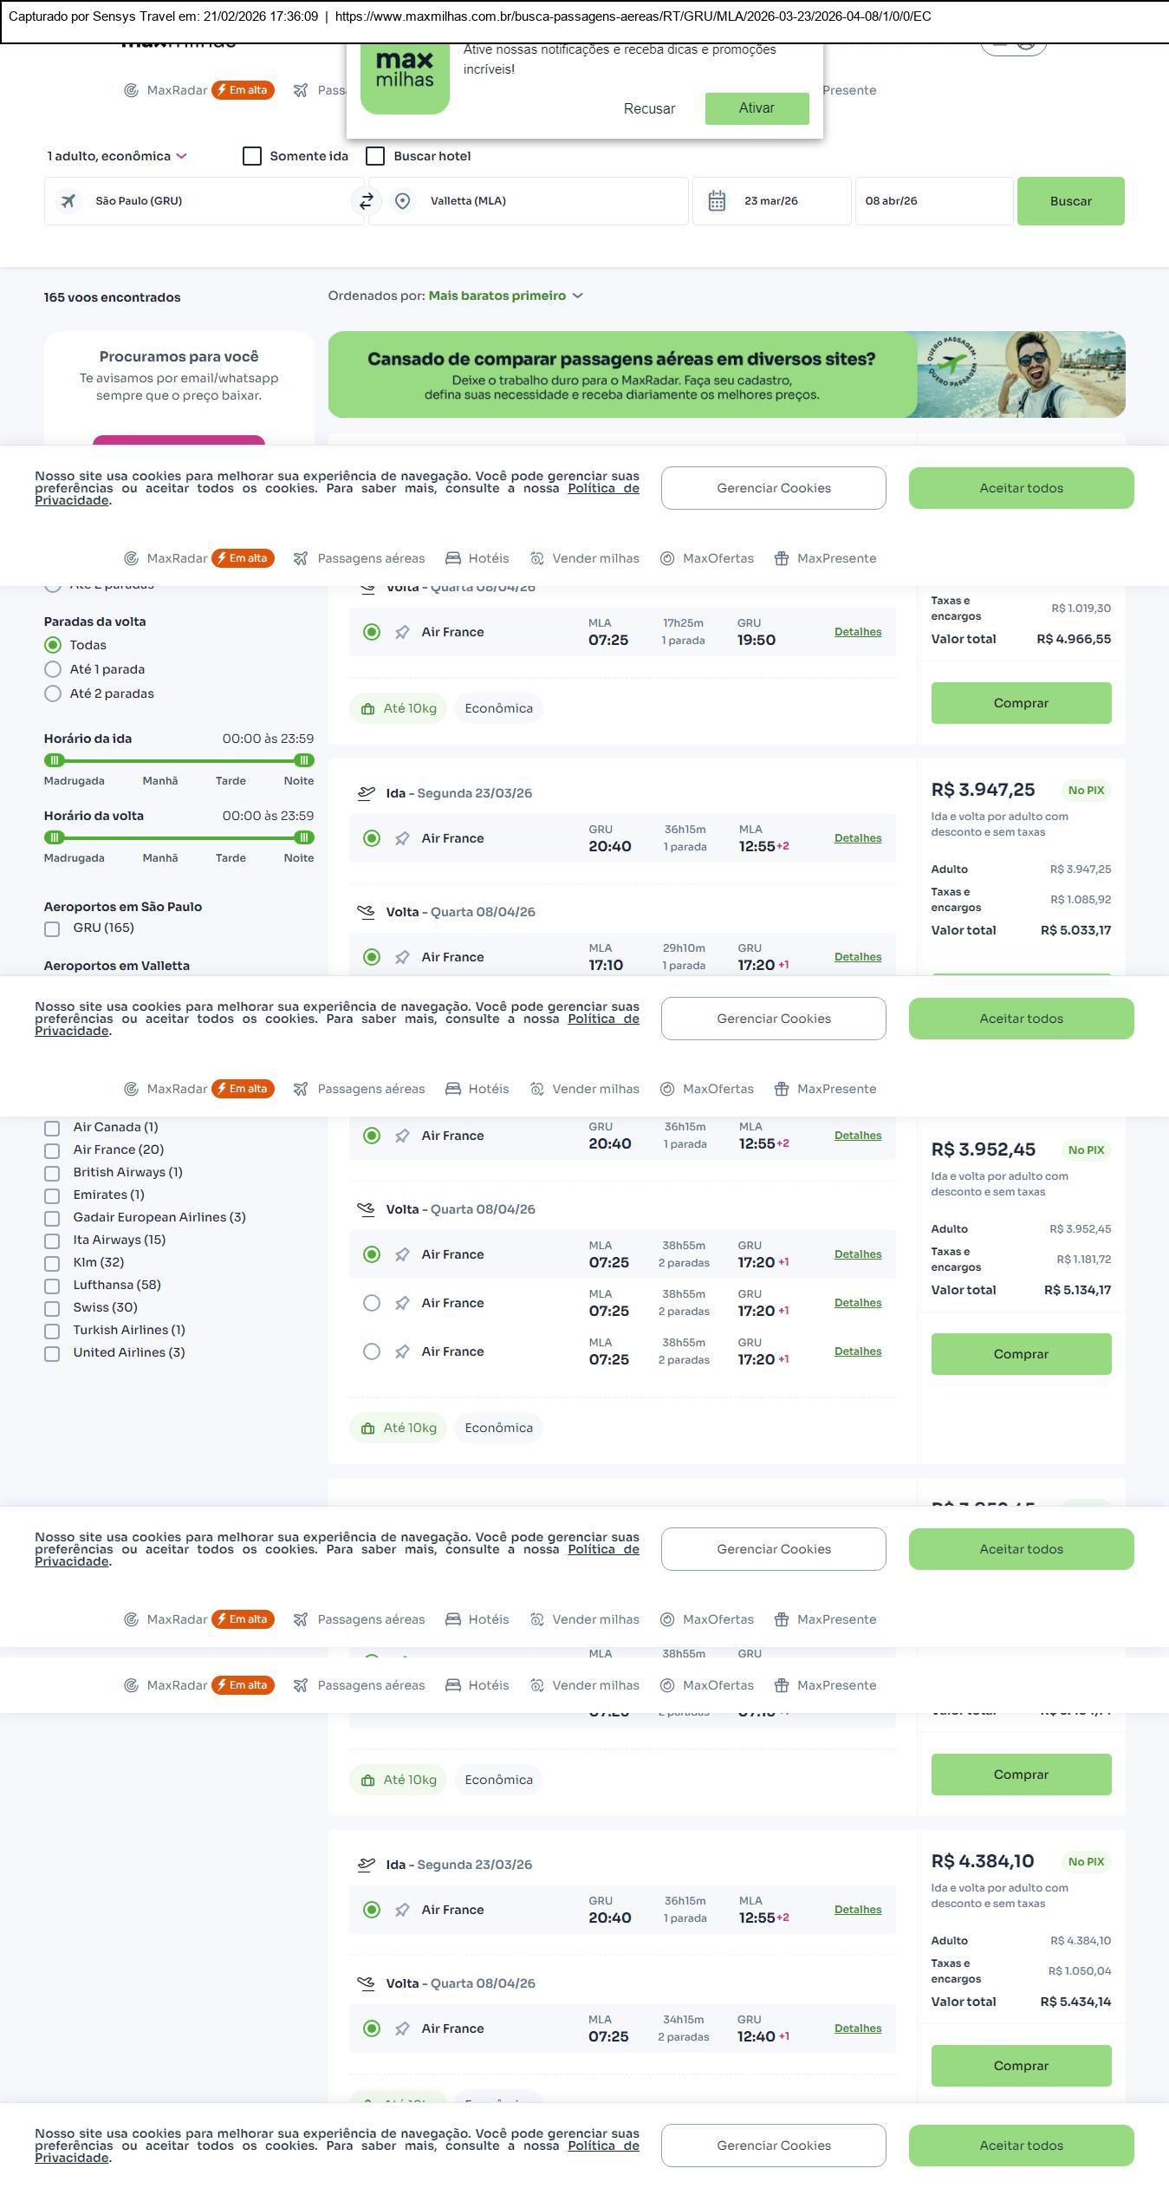
Task: Click the pin icon on the 34h15m return flight
Action: [402, 2028]
